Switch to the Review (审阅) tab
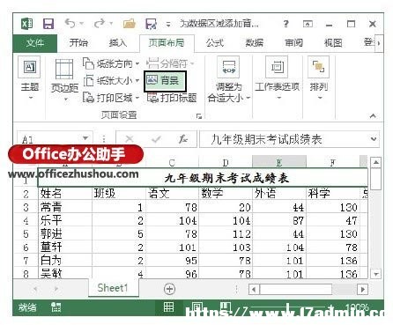The height and width of the screenshot is (325, 393). point(293,43)
